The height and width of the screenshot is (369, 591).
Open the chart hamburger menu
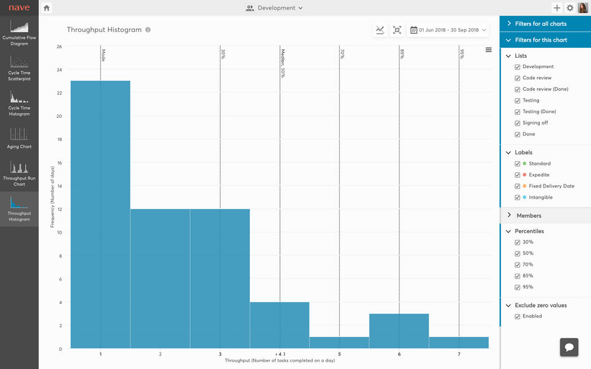tap(488, 50)
